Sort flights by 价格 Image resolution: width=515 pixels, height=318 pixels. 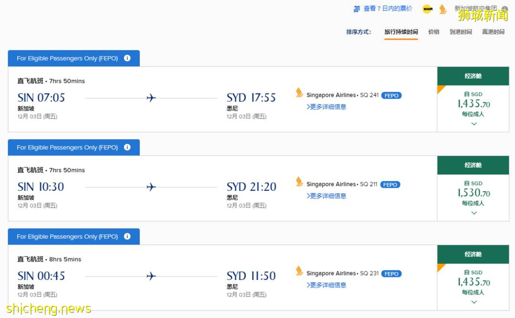click(x=433, y=32)
